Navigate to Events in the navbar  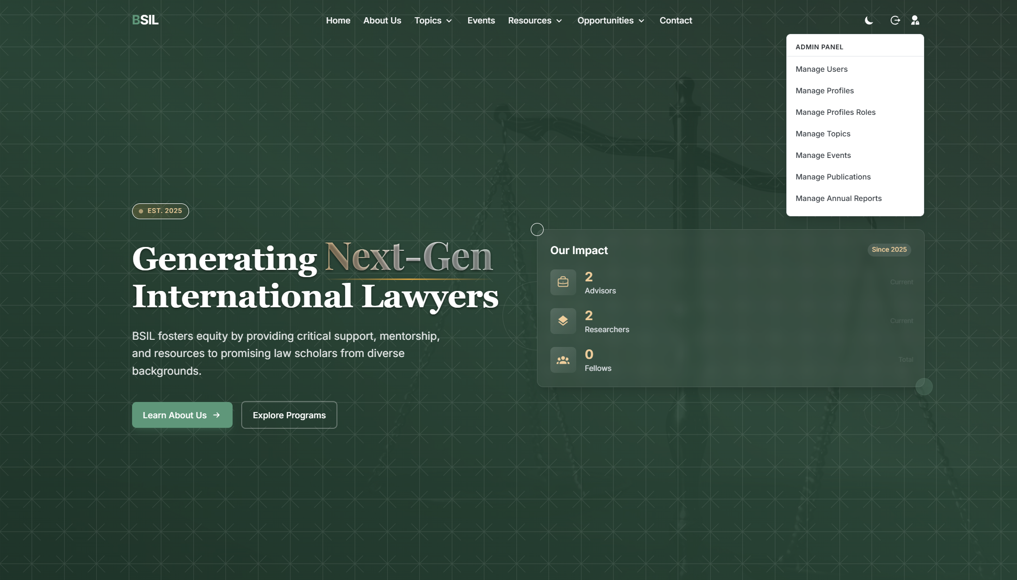click(481, 21)
